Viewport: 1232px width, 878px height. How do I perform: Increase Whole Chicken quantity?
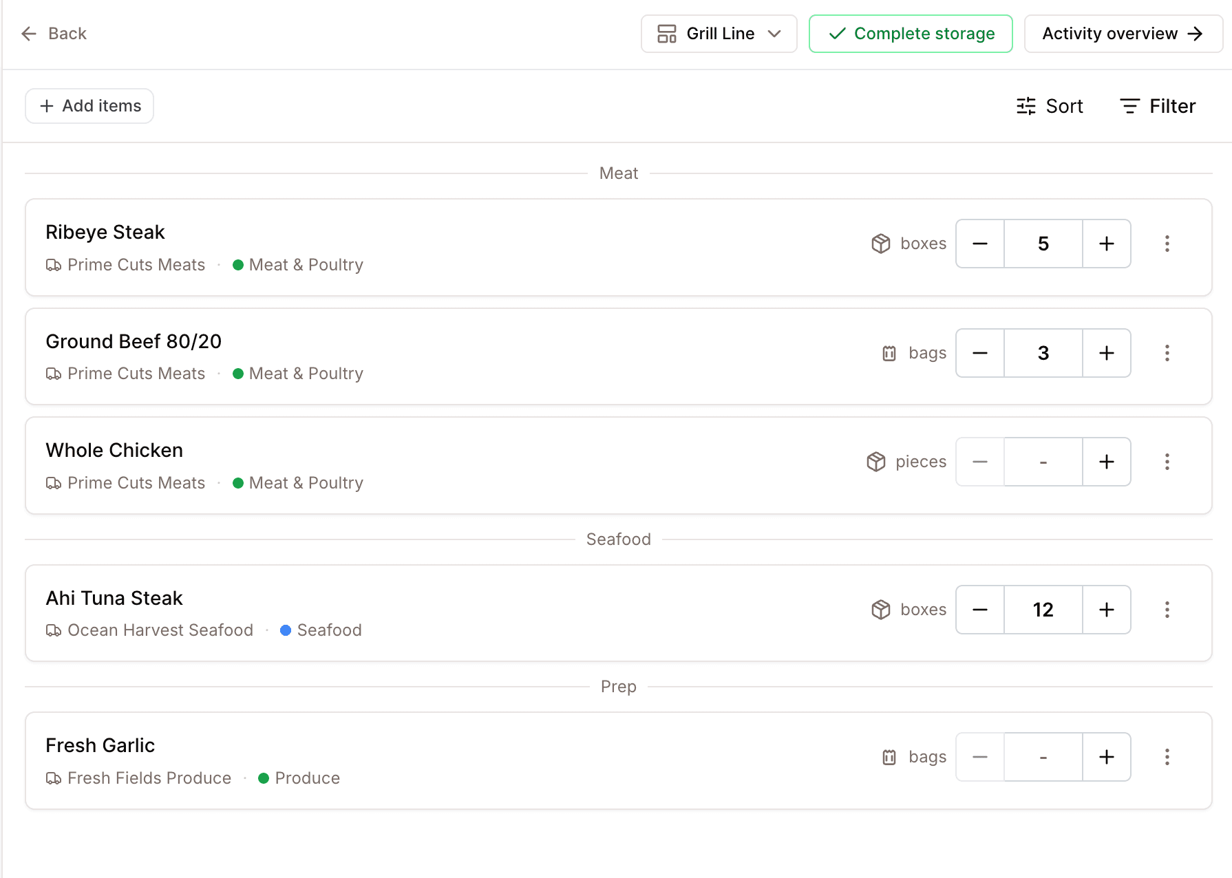coord(1107,462)
